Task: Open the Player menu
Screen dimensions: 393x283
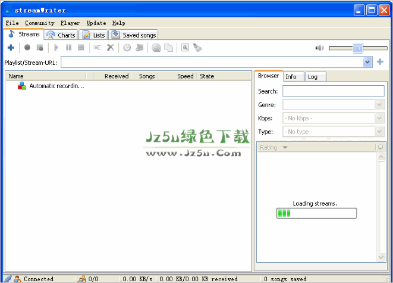Action: [70, 23]
